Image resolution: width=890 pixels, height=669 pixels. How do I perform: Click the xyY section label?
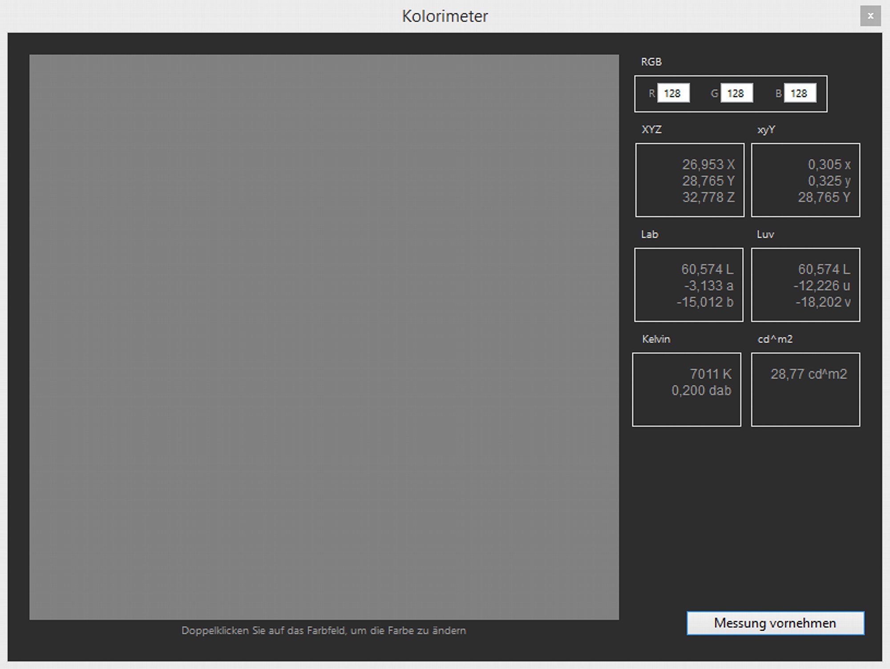coord(766,130)
